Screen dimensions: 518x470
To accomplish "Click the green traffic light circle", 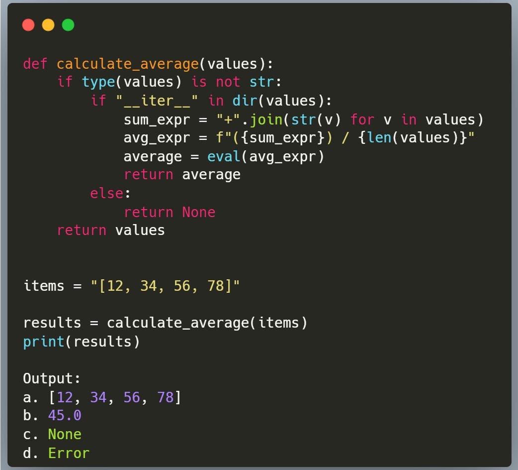I will [68, 24].
